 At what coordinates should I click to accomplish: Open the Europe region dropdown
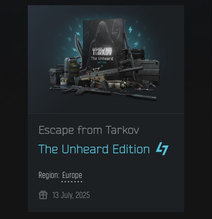[x=72, y=175]
